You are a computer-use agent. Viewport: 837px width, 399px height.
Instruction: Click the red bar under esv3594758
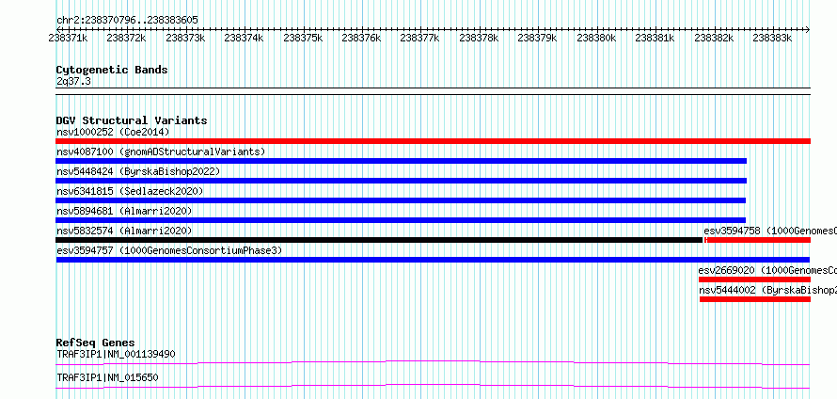(757, 240)
